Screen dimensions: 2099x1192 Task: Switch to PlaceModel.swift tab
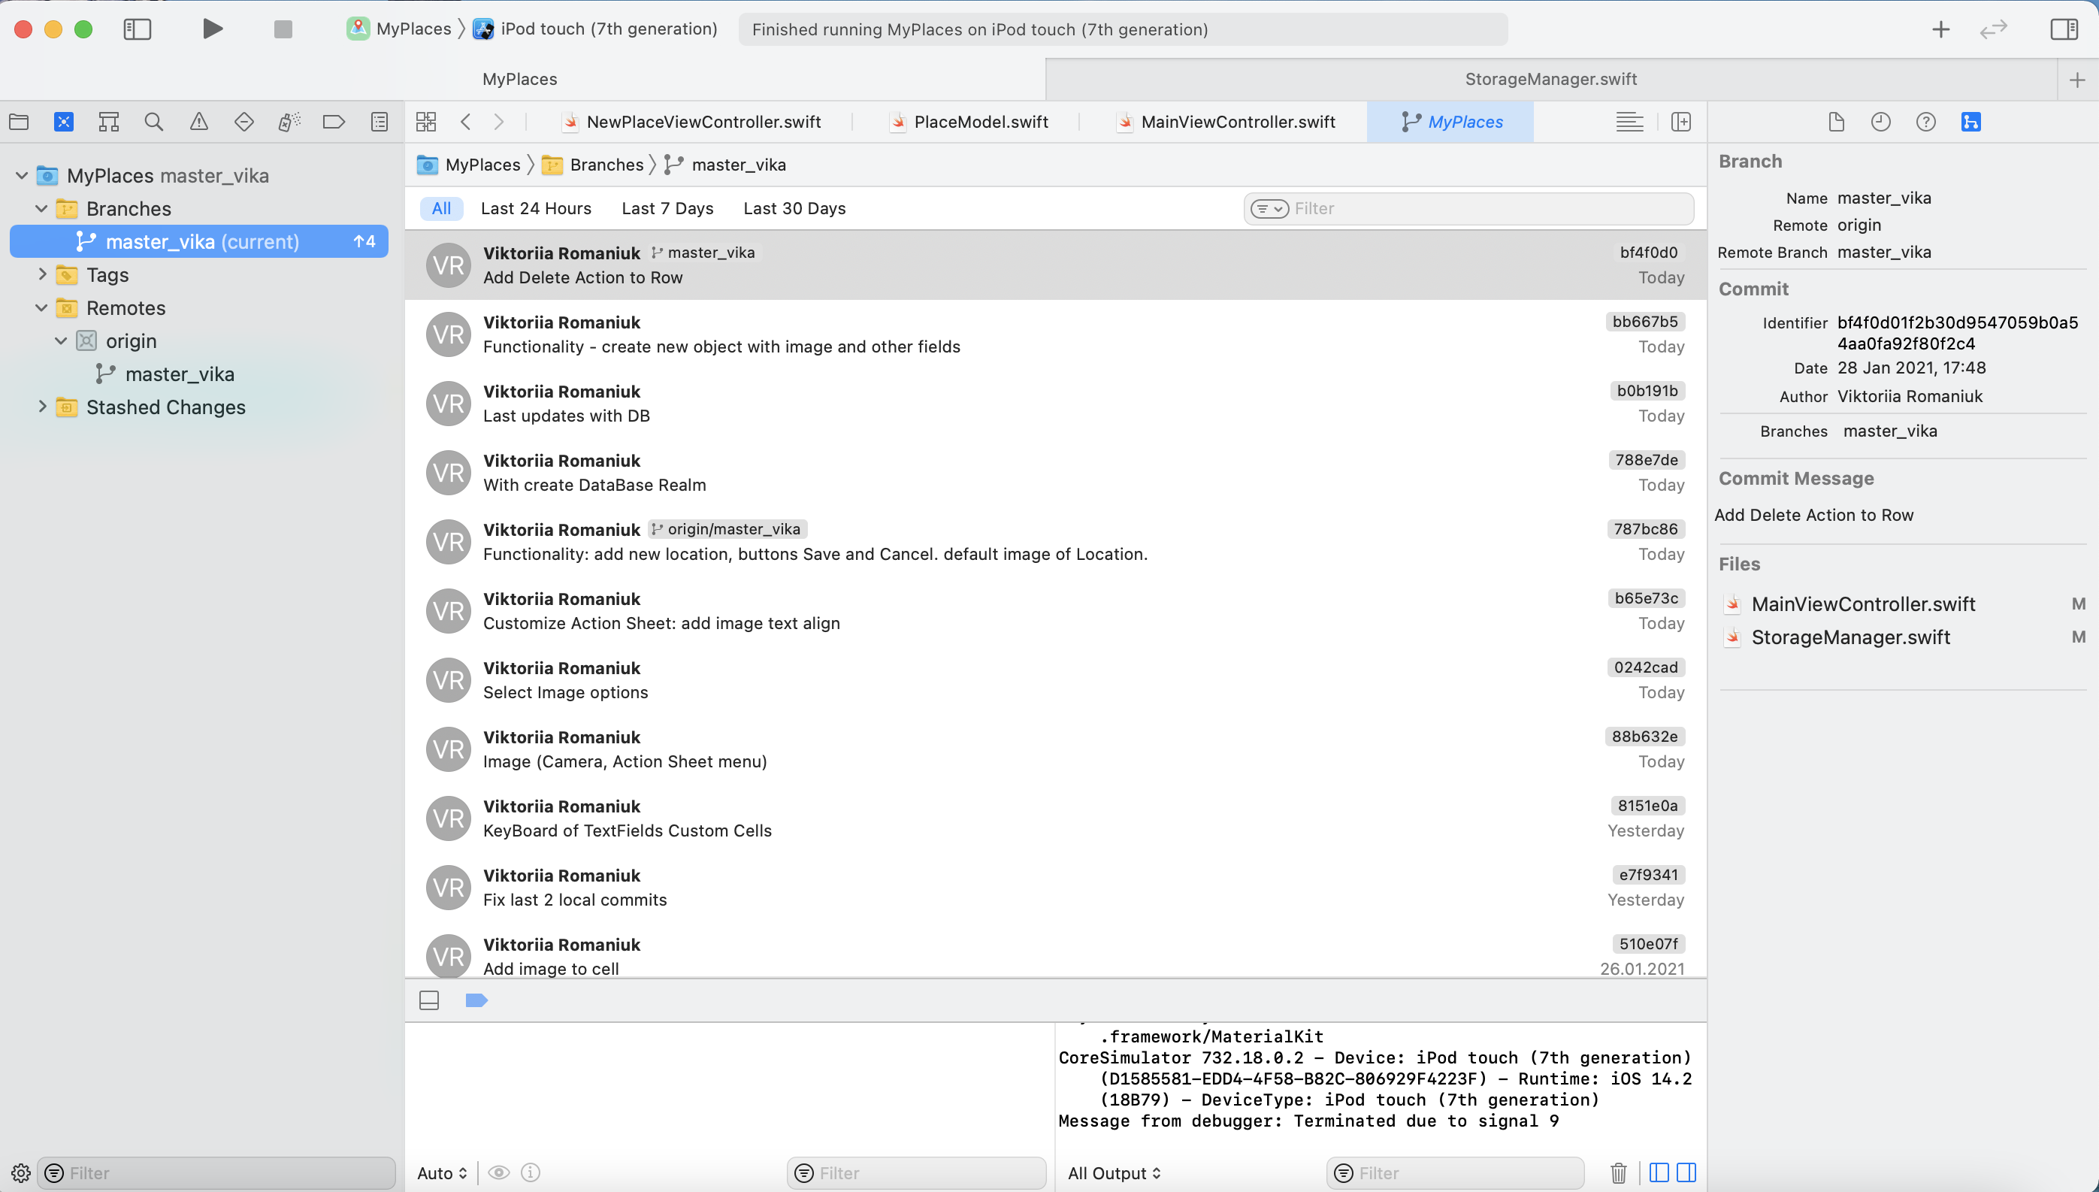coord(969,122)
